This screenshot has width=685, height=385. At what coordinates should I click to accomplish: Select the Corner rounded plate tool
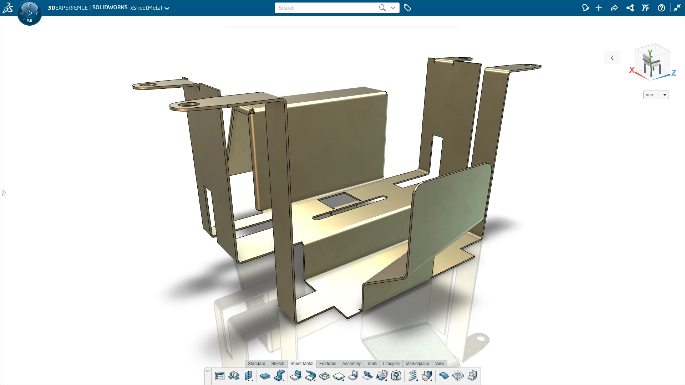click(x=339, y=376)
